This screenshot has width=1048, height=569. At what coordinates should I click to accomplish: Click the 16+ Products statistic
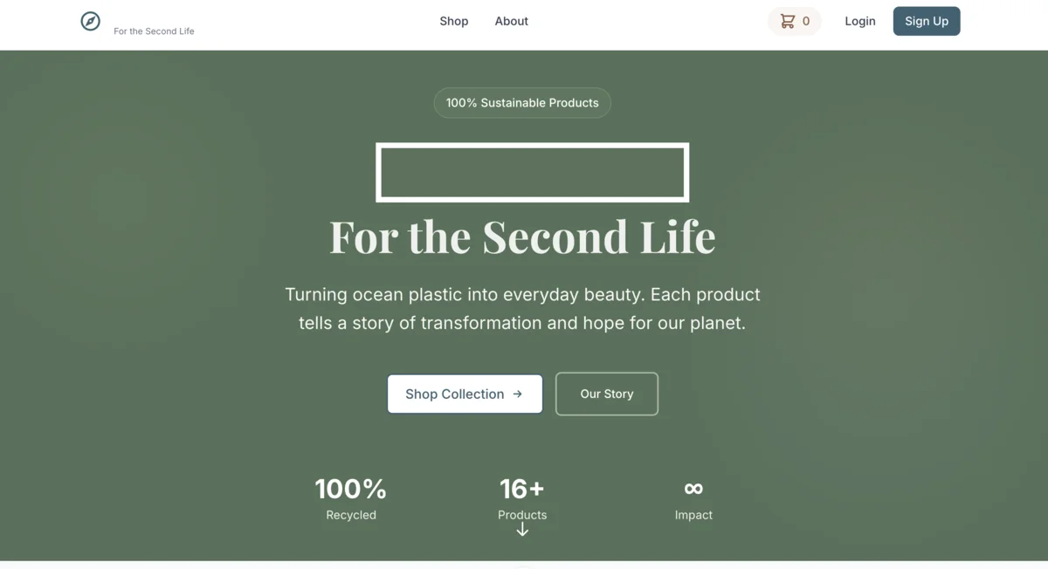(522, 499)
